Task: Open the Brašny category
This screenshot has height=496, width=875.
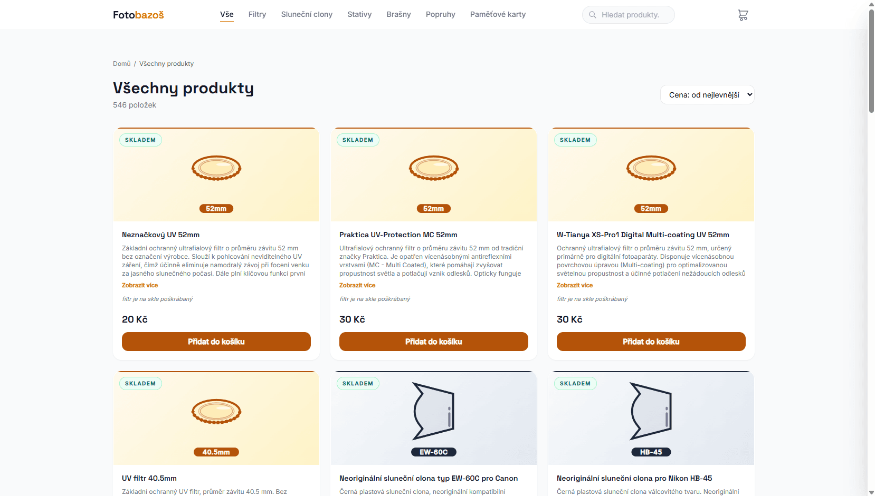Action: point(398,14)
